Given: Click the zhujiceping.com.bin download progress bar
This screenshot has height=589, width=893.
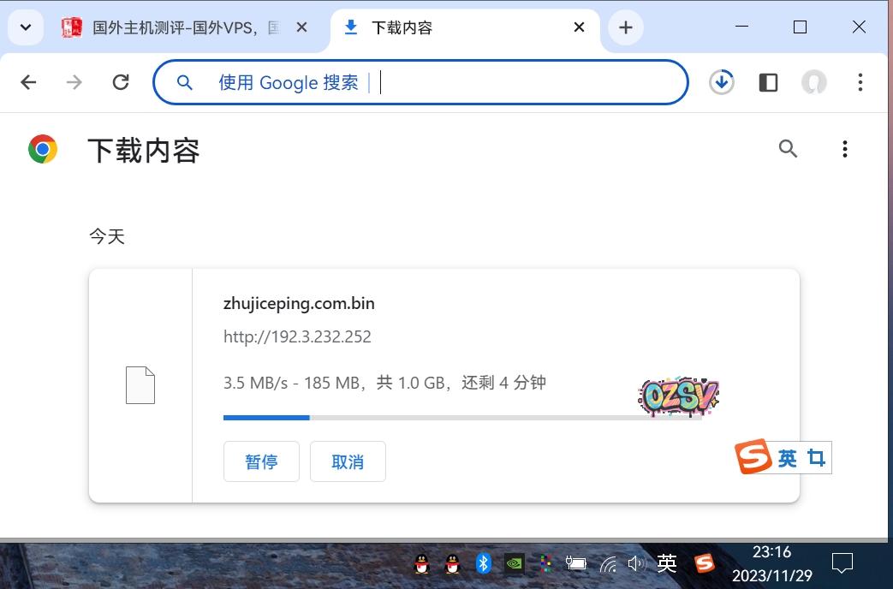Looking at the screenshot, I should (x=462, y=418).
